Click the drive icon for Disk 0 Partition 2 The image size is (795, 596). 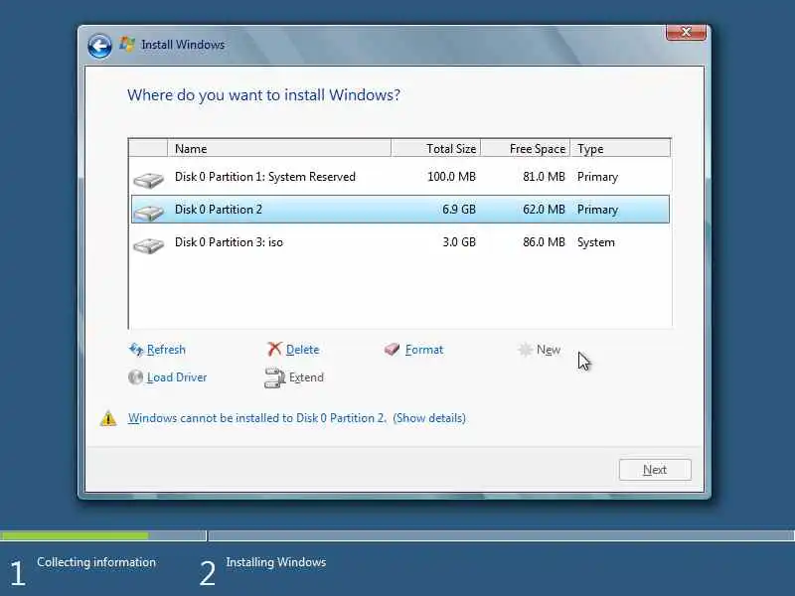[148, 213]
